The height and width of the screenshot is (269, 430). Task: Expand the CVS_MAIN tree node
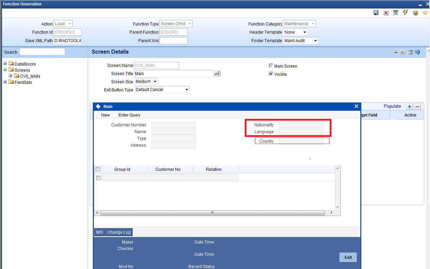[x=11, y=76]
